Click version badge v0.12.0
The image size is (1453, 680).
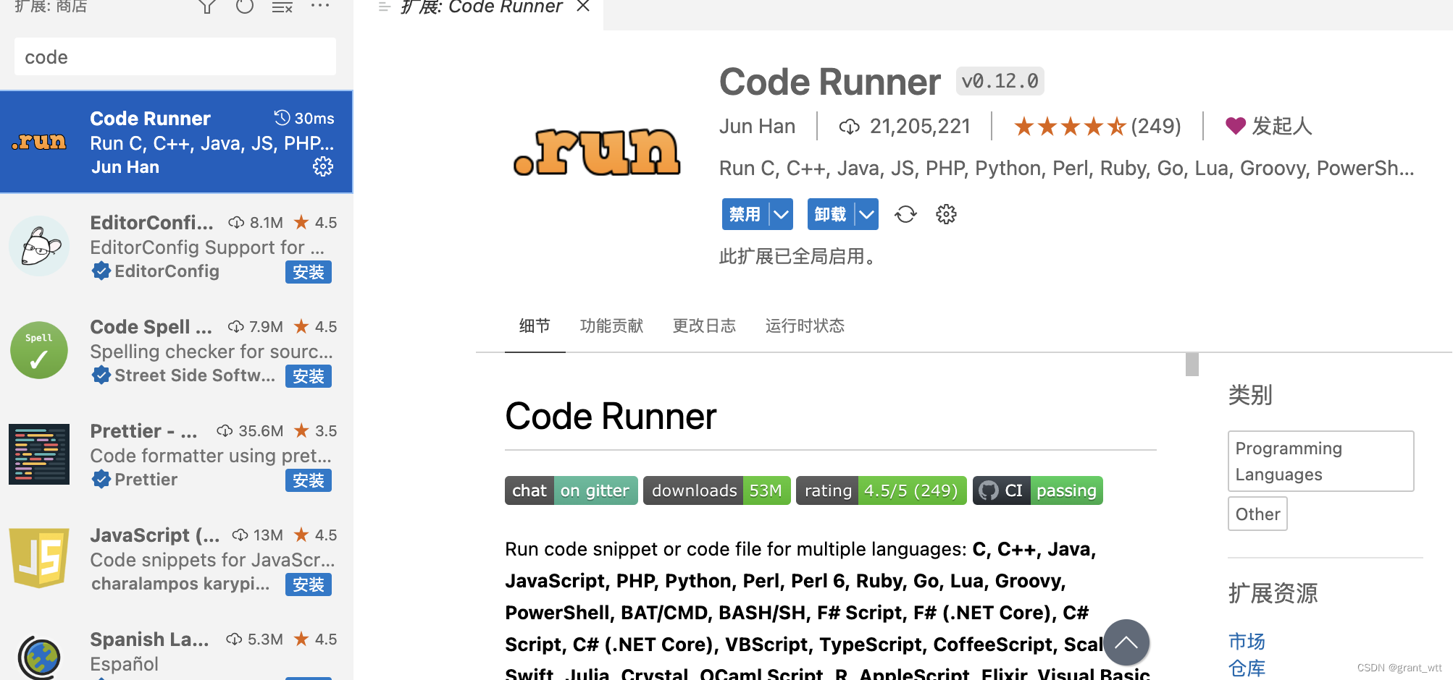tap(1000, 81)
